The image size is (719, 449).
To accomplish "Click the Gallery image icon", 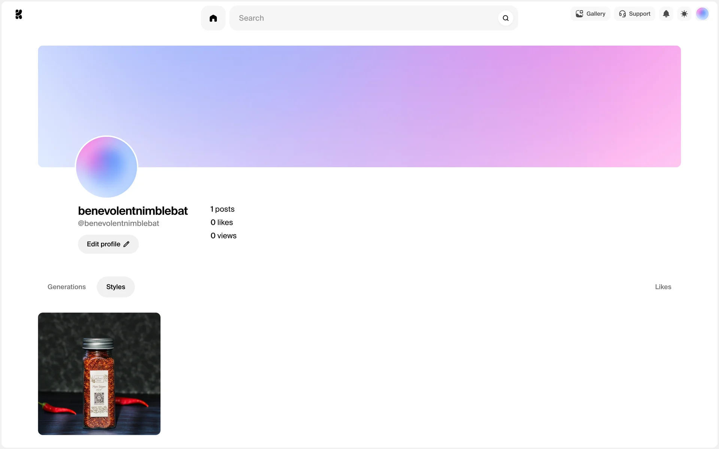I will tap(579, 14).
